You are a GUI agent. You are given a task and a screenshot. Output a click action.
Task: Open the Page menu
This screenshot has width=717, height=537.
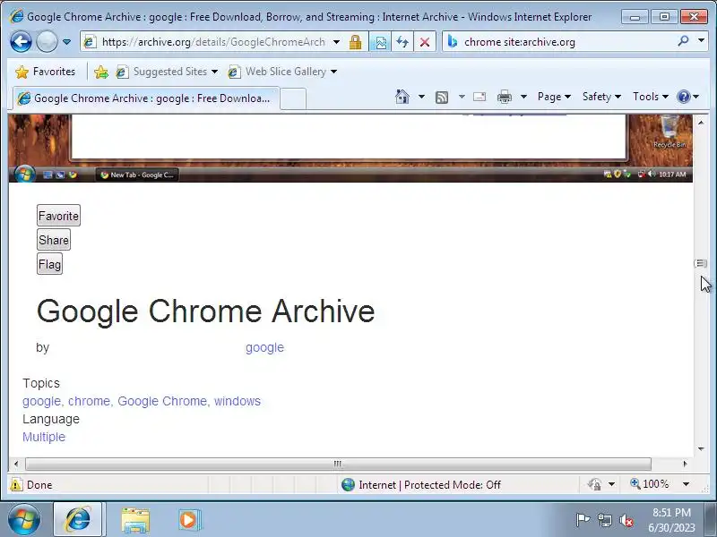554,97
